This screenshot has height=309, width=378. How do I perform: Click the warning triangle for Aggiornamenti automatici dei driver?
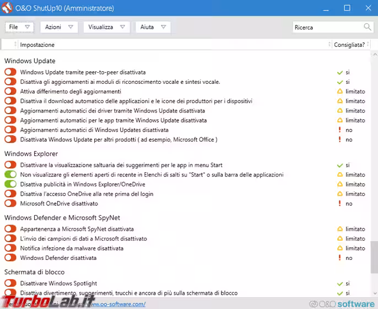(x=340, y=110)
